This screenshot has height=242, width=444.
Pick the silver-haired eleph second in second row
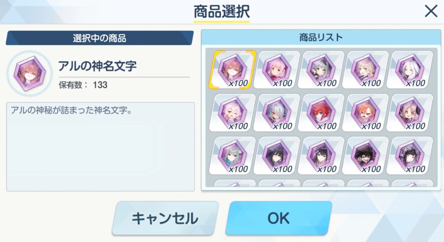(x=277, y=113)
